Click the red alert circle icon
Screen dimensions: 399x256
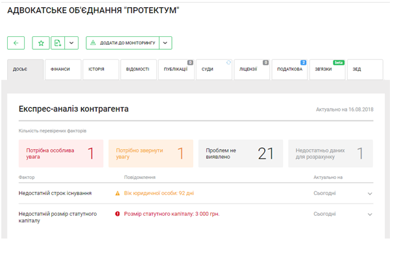117,214
